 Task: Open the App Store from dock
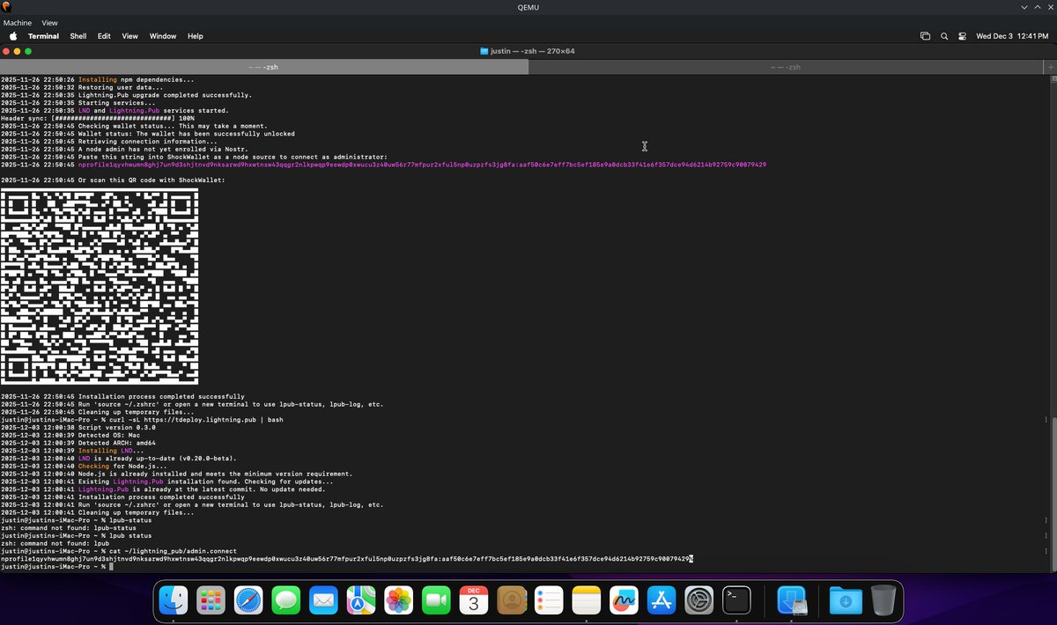click(x=661, y=601)
